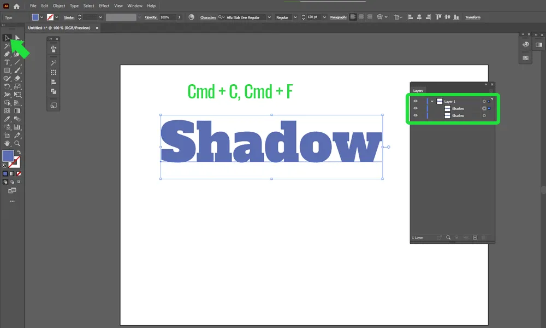Click Recolor Artwork globe icon
The width and height of the screenshot is (546, 328).
(191, 17)
